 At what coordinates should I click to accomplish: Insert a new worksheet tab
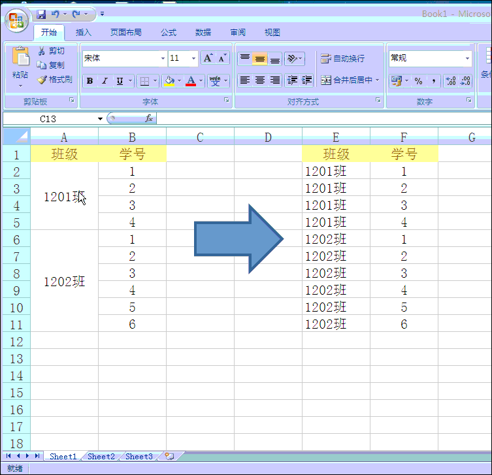(169, 456)
